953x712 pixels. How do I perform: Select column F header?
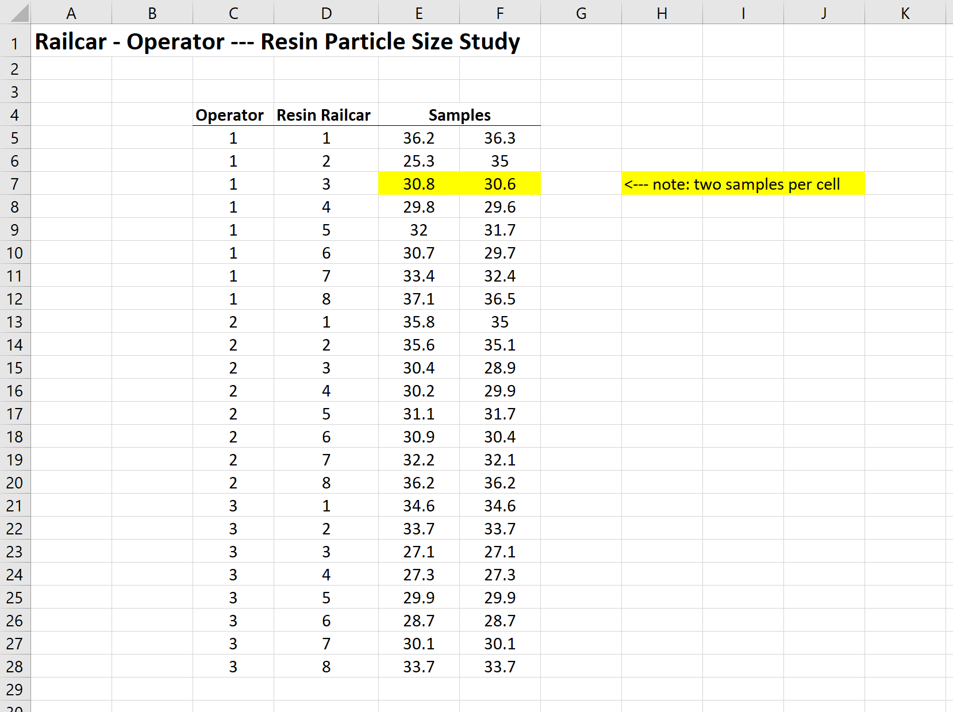click(x=500, y=12)
